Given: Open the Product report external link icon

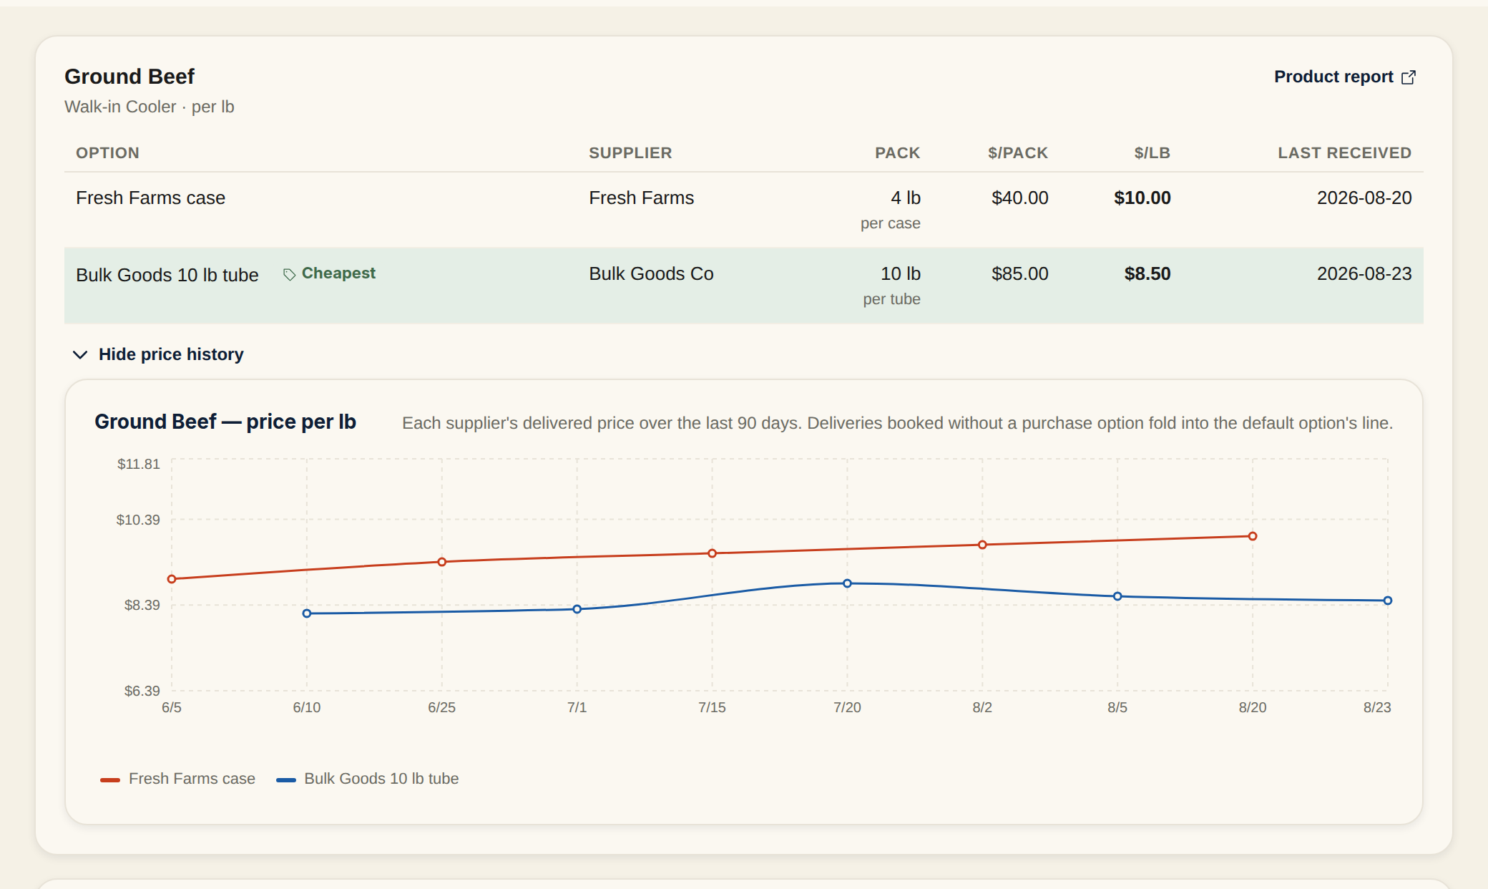Looking at the screenshot, I should point(1408,77).
